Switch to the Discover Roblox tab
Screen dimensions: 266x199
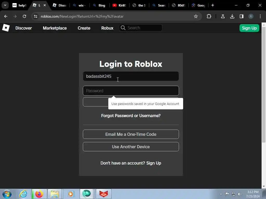(59, 5)
